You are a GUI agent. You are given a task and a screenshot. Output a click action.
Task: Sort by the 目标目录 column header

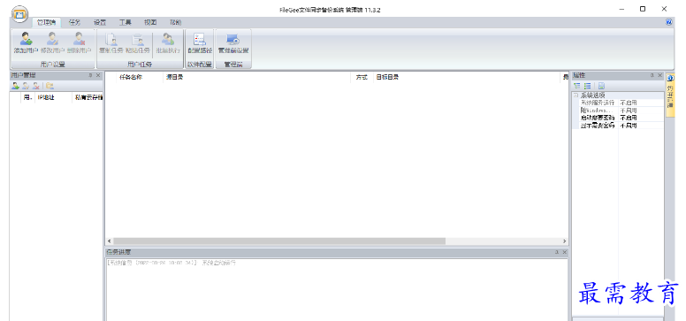(x=467, y=77)
